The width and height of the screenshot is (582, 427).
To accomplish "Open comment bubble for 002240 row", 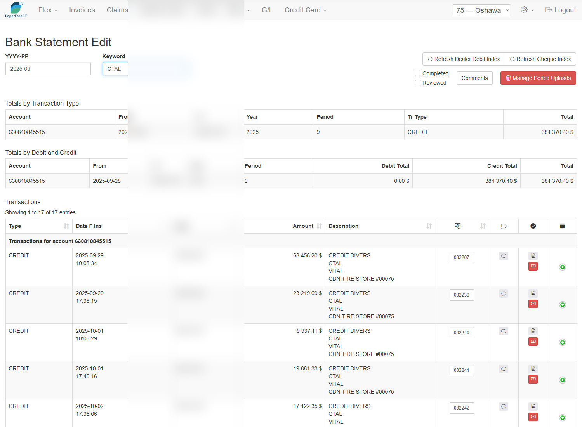I will click(x=503, y=332).
